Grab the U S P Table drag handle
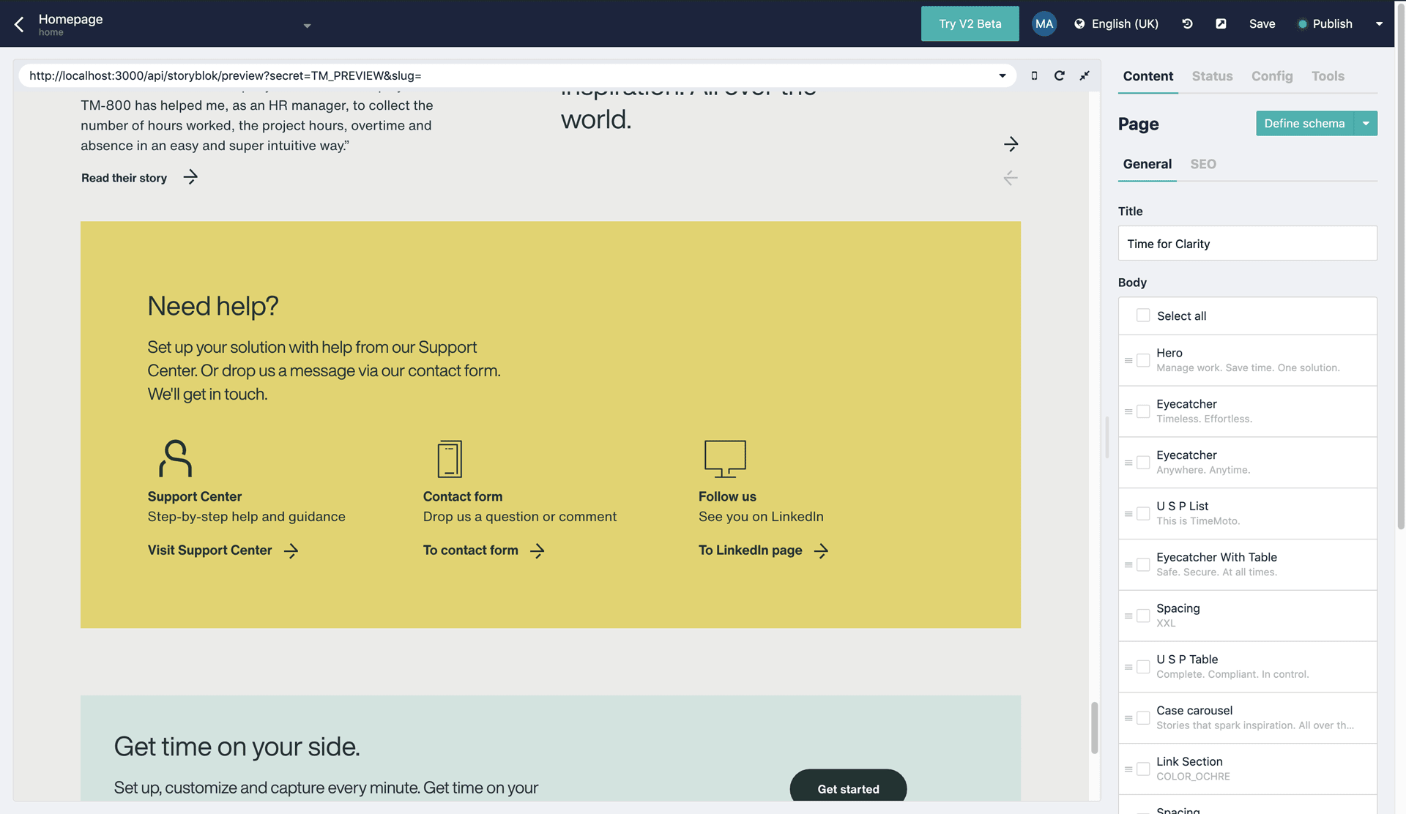Image resolution: width=1406 pixels, height=814 pixels. [1128, 667]
